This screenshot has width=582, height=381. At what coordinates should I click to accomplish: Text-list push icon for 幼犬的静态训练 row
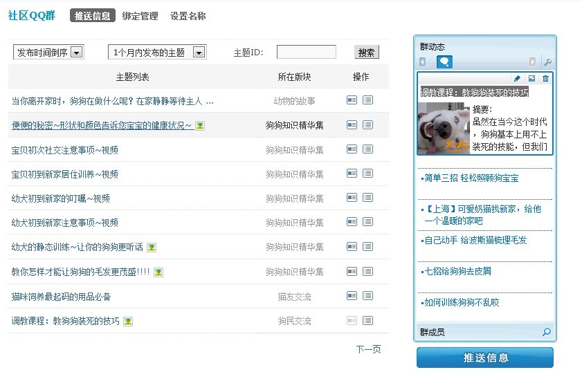click(x=368, y=246)
